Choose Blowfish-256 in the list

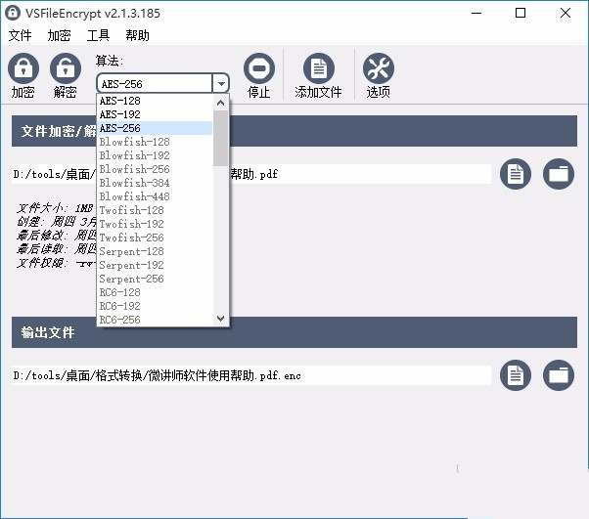pos(155,169)
